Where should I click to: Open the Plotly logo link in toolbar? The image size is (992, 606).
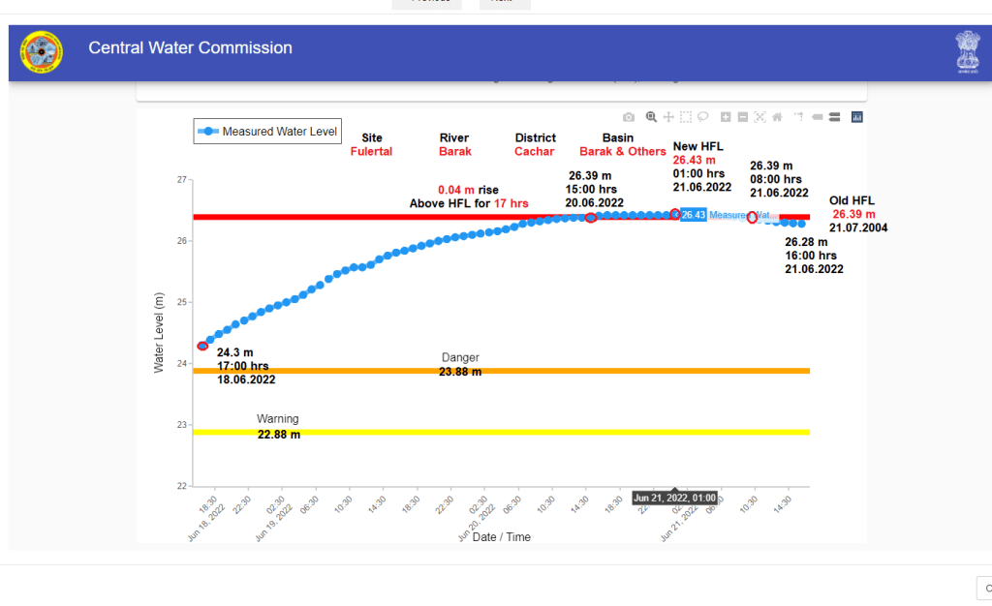pos(856,117)
